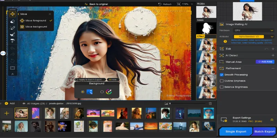
Task: Expand the Edit section
Action: click(x=273, y=49)
